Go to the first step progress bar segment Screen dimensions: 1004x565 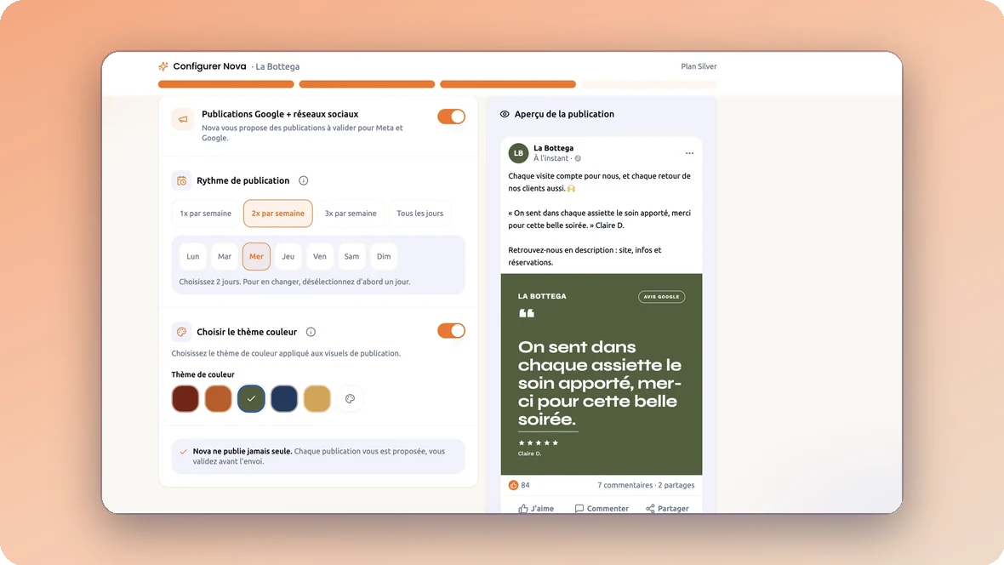click(226, 84)
